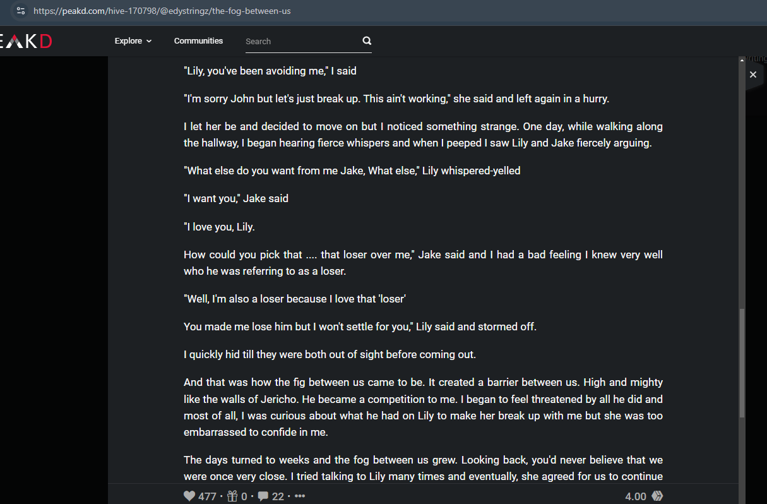Click the search magnifier icon
The image size is (767, 504).
367,41
